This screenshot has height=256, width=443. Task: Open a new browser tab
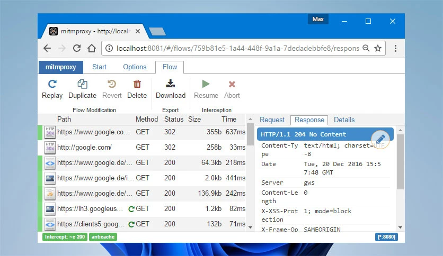[157, 32]
